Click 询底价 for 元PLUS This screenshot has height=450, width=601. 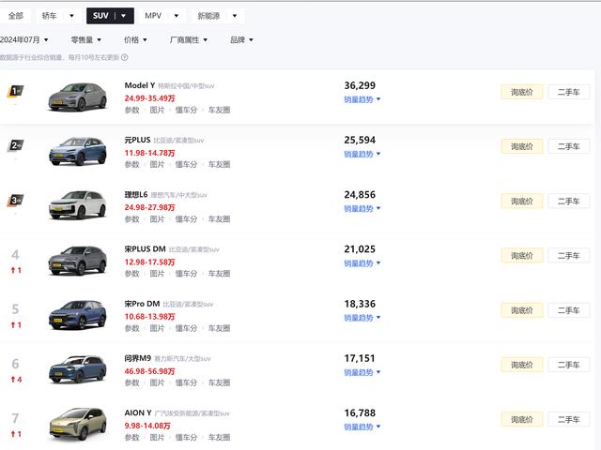coord(522,146)
